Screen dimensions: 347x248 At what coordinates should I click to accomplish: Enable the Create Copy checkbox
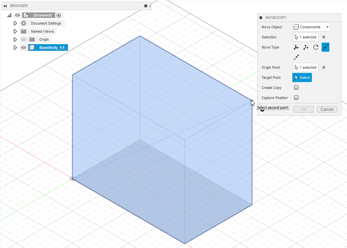(296, 87)
